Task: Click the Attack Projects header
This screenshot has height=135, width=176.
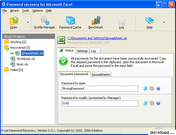Action: (29, 36)
